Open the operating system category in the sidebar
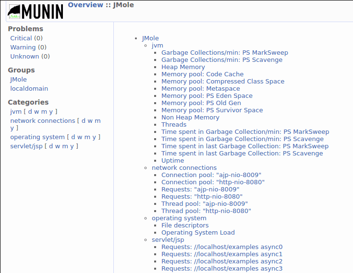The height and width of the screenshot is (273, 353). point(37,137)
